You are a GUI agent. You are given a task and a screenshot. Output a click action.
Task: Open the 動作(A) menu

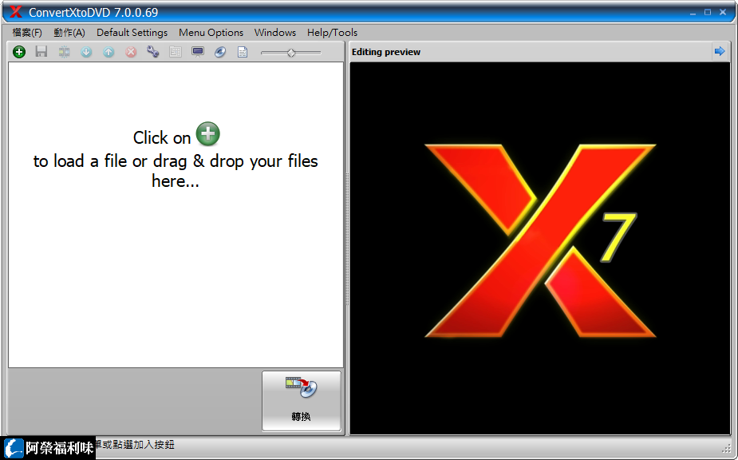point(69,33)
